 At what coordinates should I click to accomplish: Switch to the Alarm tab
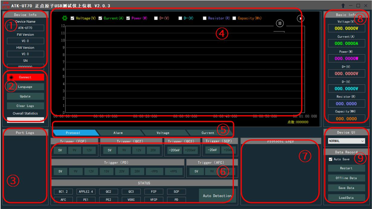click(x=118, y=133)
